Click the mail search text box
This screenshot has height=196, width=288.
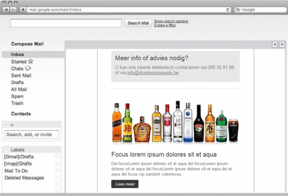point(66,23)
